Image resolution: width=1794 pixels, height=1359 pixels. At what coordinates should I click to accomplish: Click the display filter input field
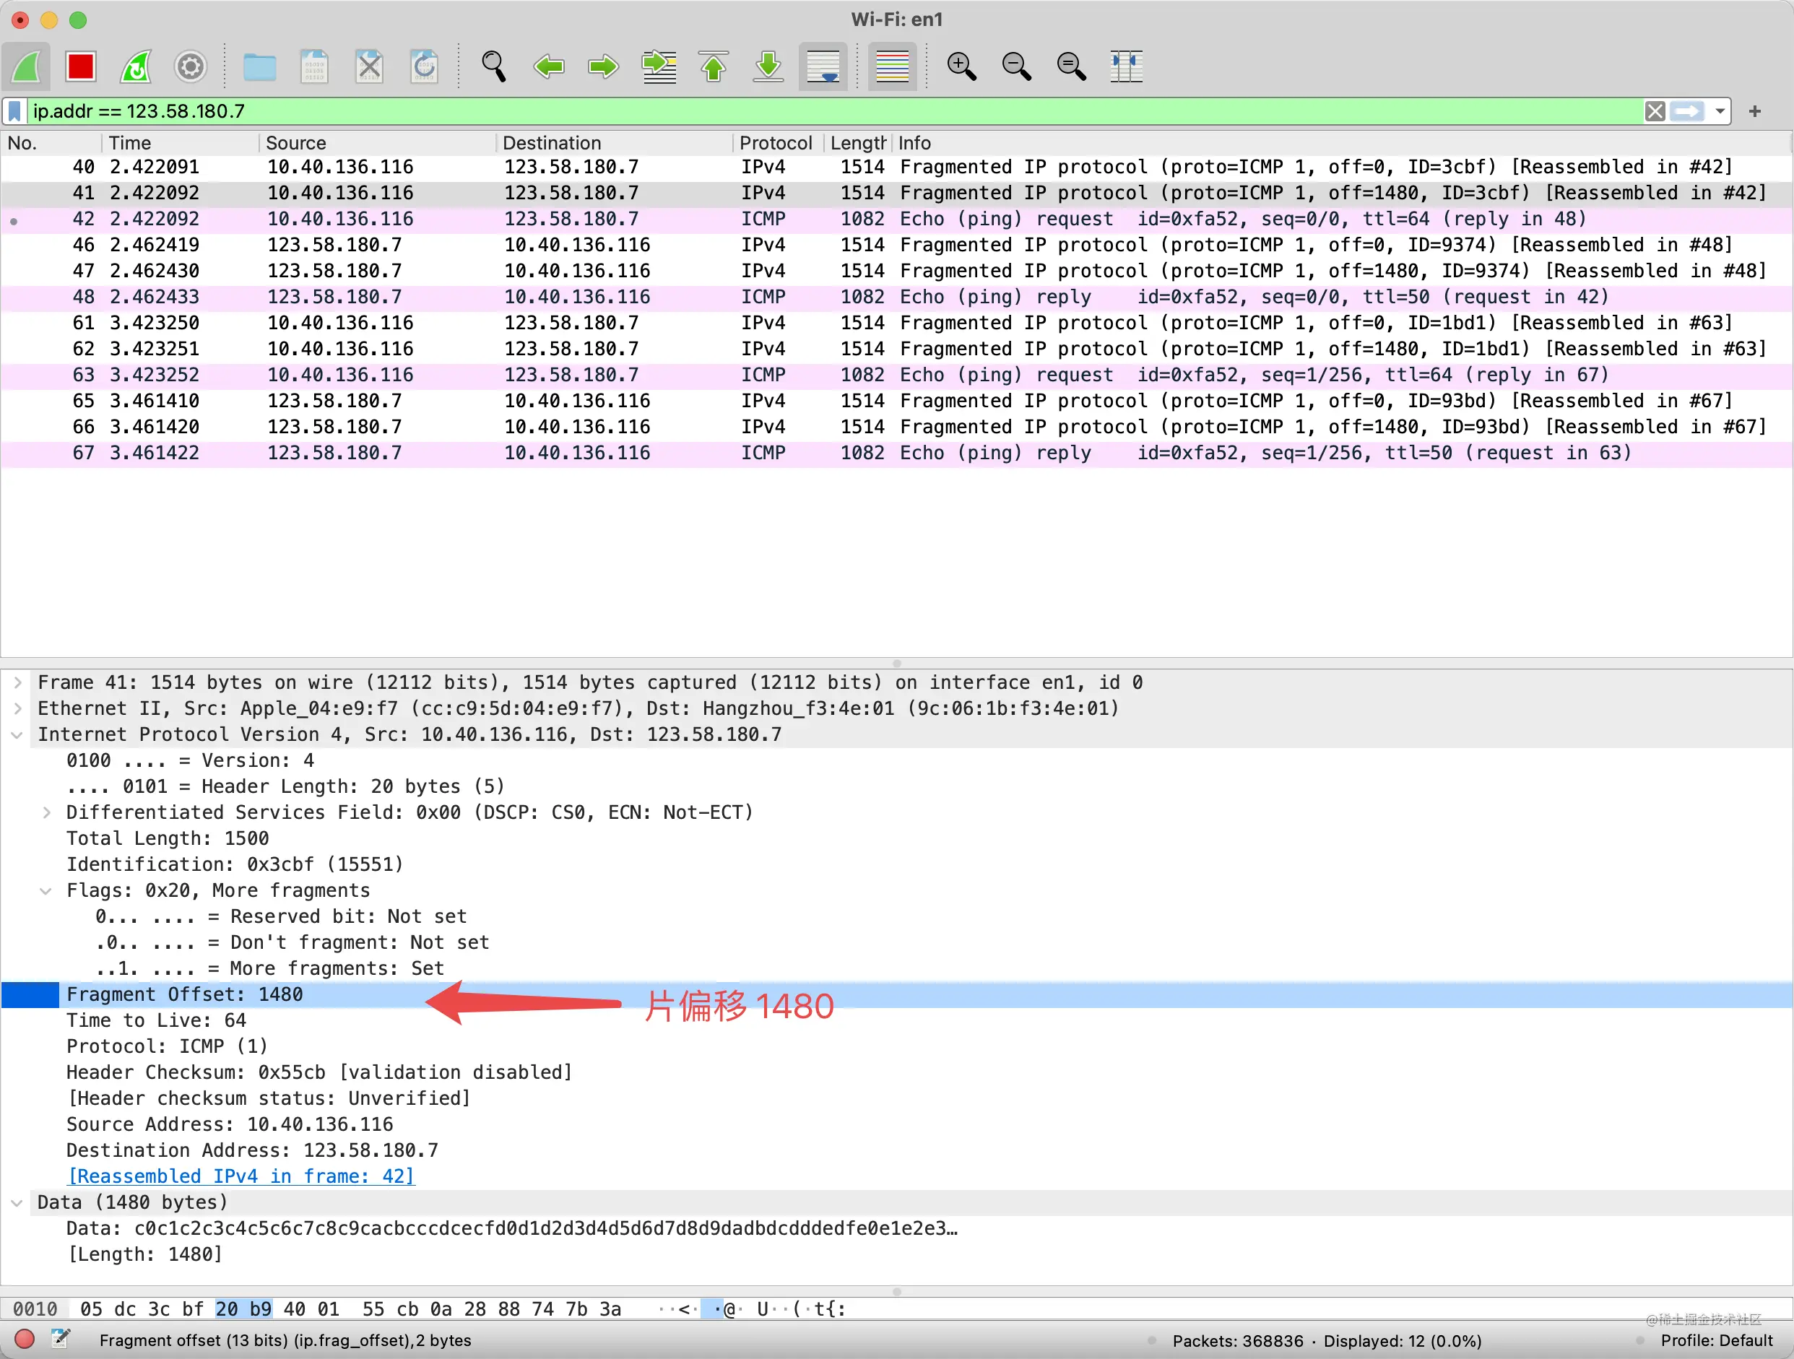[x=836, y=111]
